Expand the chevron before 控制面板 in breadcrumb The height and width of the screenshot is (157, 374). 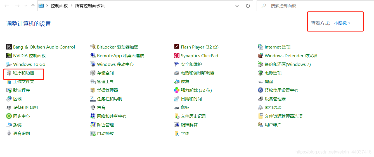coord(47,6)
